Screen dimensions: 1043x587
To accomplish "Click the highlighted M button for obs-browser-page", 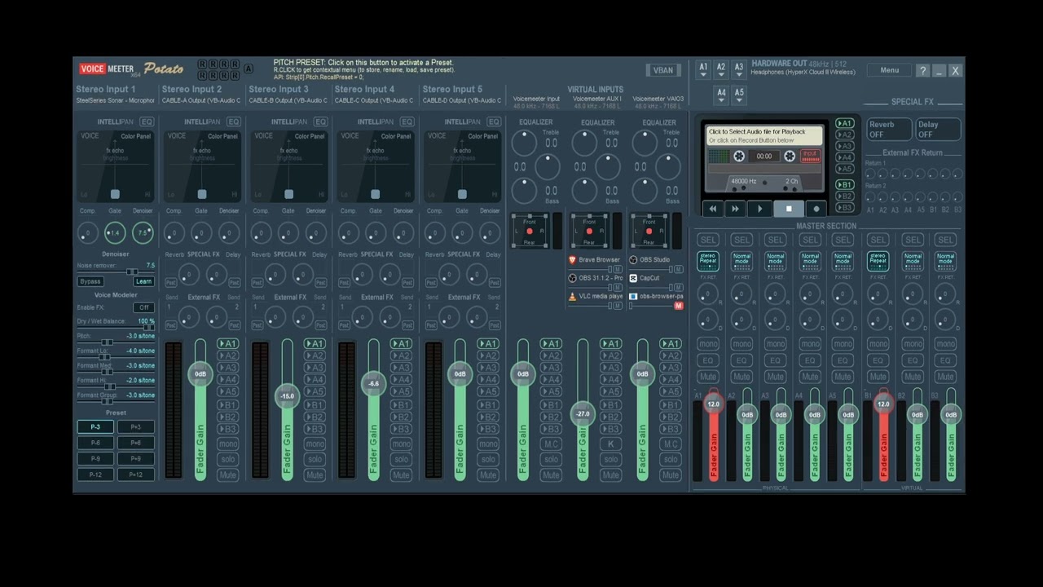I will (679, 306).
